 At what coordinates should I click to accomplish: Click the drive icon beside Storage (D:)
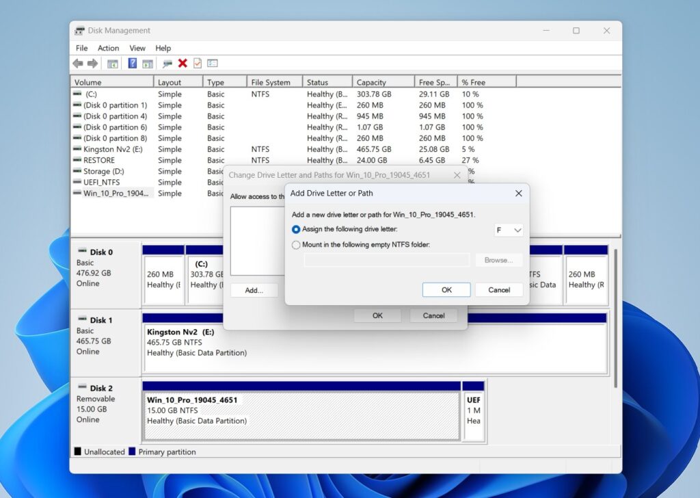point(77,171)
